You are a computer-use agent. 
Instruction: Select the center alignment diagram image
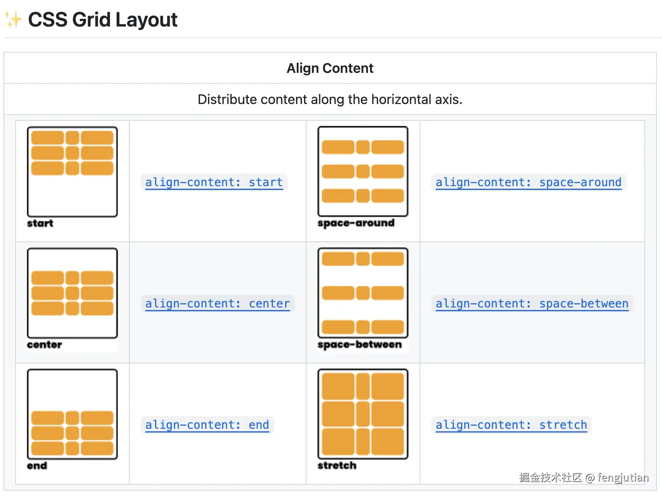coord(72,293)
